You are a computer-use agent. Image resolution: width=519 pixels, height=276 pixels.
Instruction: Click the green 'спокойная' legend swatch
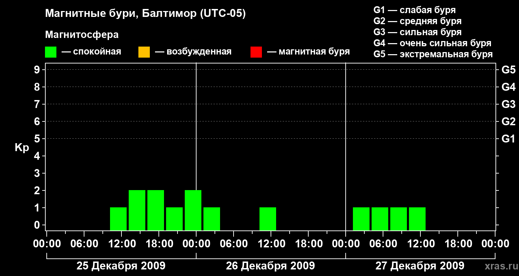click(51, 52)
